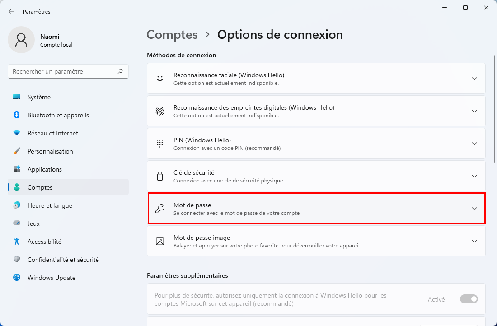Expand the Mot de passe chevron
The width and height of the screenshot is (497, 326).
coord(474,209)
